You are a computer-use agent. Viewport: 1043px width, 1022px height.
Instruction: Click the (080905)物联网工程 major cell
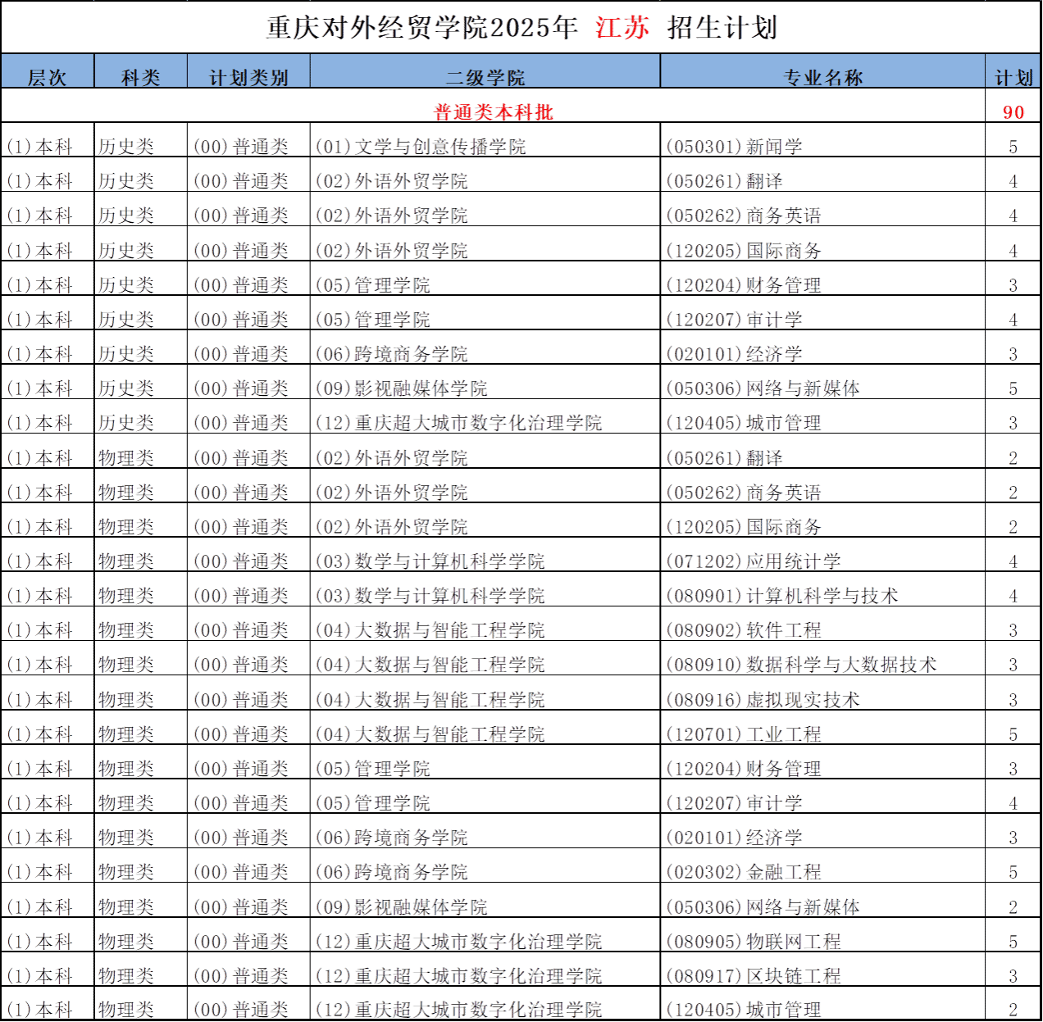coord(753,942)
